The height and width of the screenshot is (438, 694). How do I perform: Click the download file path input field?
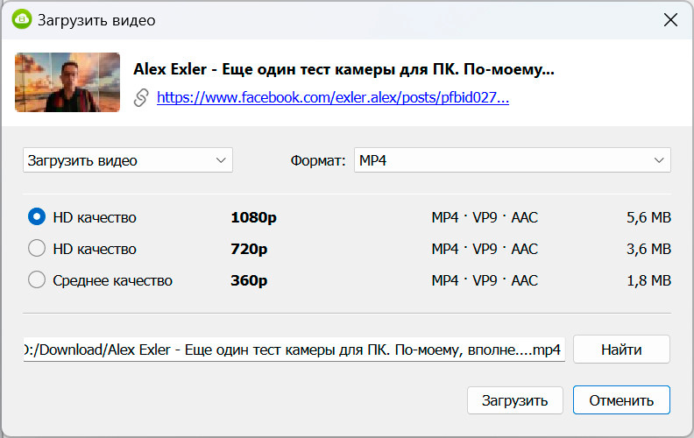pyautogui.click(x=294, y=350)
